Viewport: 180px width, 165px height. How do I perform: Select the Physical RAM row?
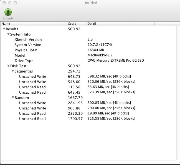(88, 50)
